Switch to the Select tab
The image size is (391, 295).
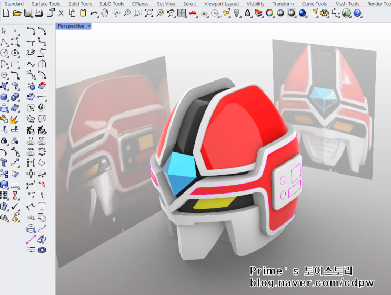[x=189, y=4]
